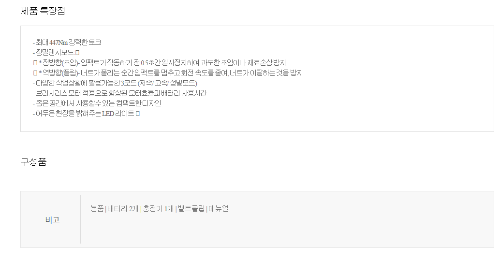Viewport: 500px width, 260px height.
Task: Click the placeholder square after LED 라이트
Action: [x=138, y=114]
